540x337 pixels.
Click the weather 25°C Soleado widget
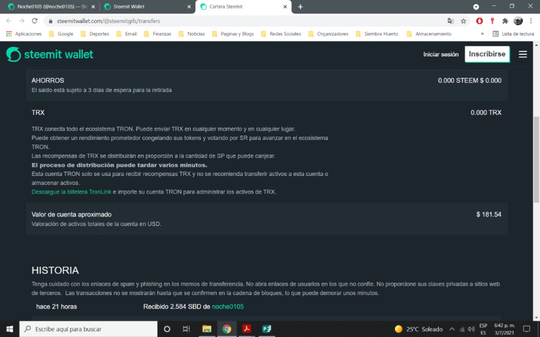418,329
